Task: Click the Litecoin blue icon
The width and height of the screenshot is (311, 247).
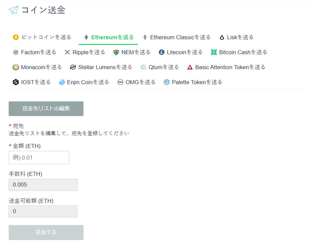Action: click(x=161, y=52)
